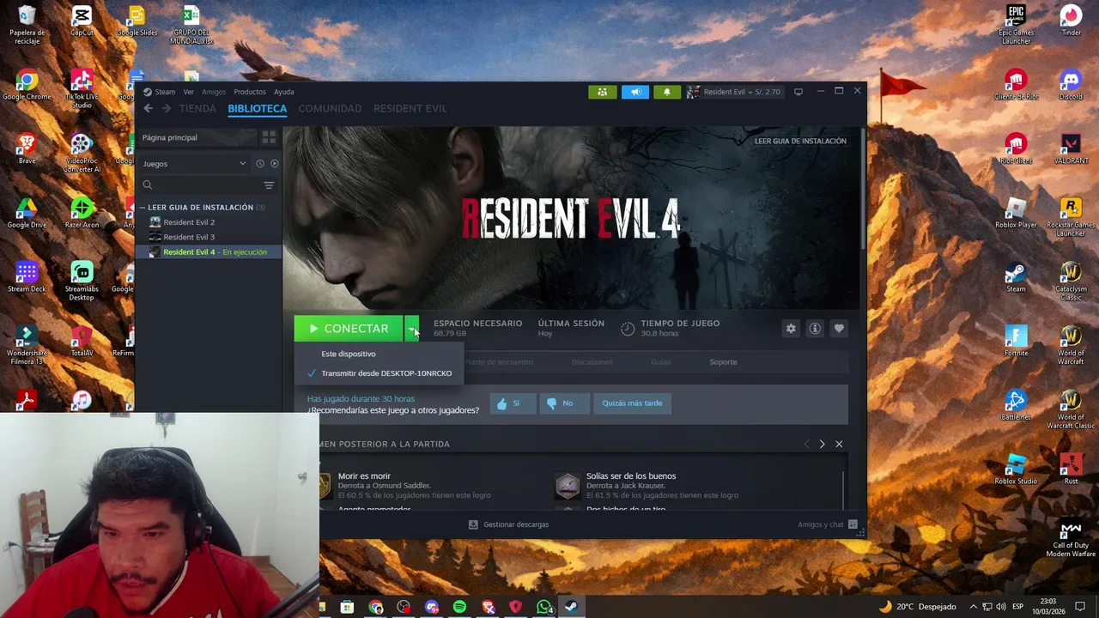Open Google Chrome desktop shortcut

pos(27,85)
